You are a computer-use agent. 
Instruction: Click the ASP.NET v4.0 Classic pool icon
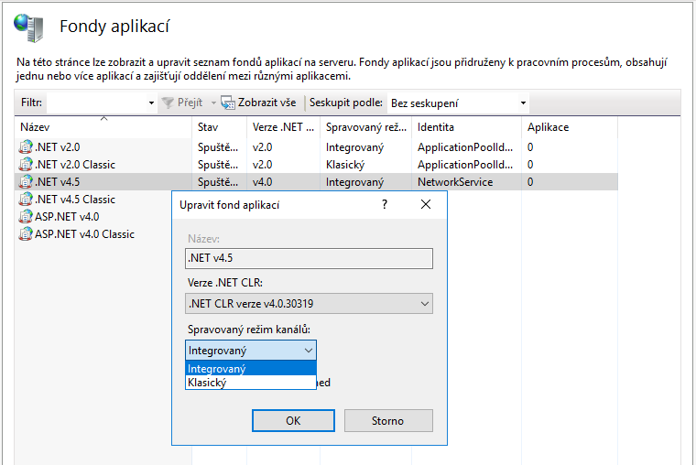click(x=26, y=233)
